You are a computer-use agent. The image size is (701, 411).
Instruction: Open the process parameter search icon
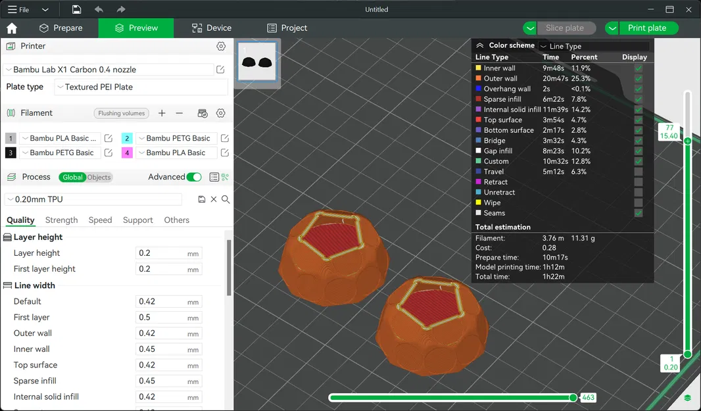point(226,199)
